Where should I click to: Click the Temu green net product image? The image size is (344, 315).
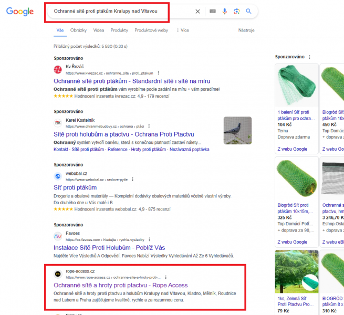tap(297, 86)
